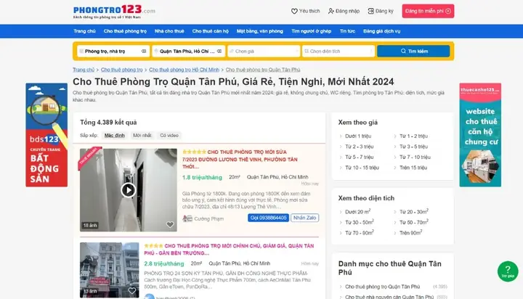
Task: Open Mặt bằng, văn phòng menu
Action: (x=260, y=31)
